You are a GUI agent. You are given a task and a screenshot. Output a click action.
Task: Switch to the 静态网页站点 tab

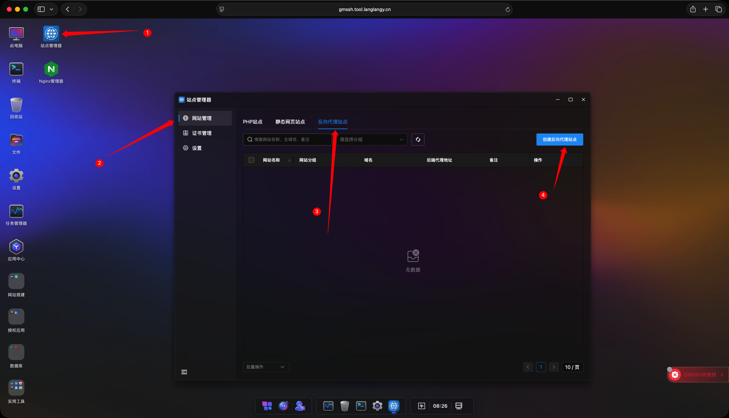[290, 122]
